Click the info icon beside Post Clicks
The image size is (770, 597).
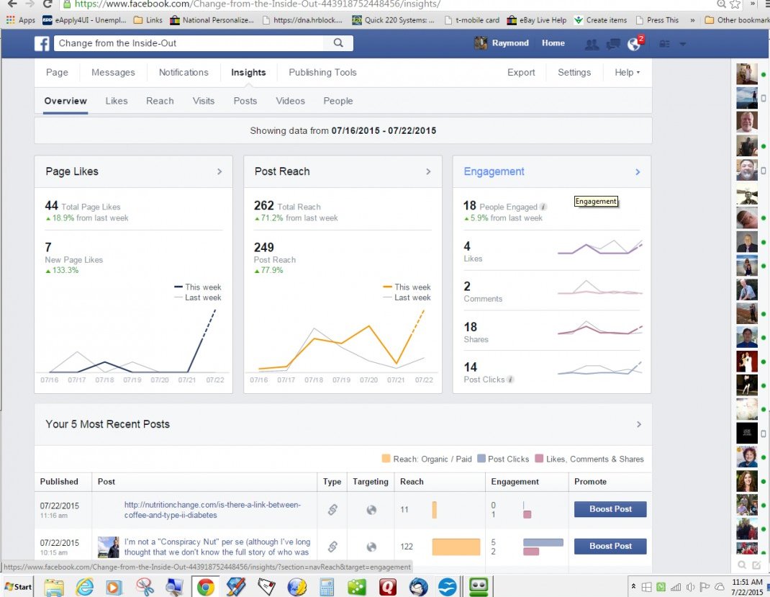(x=510, y=380)
